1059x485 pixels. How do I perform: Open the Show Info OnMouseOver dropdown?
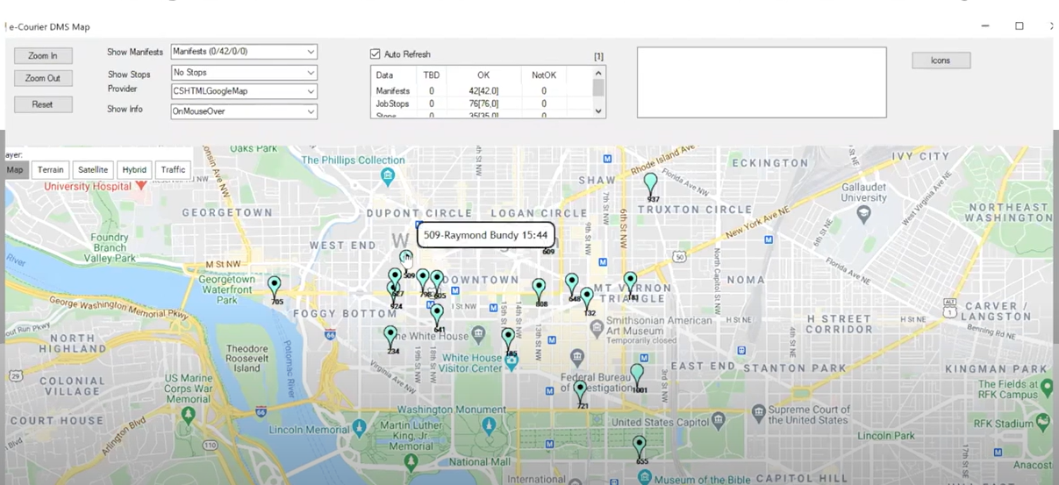244,111
